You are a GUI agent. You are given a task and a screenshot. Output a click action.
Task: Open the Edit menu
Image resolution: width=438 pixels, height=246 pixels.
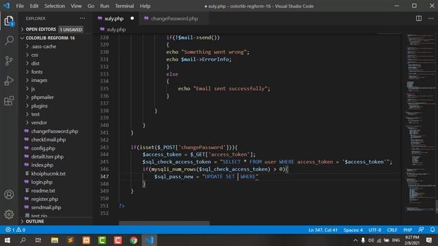[34, 6]
